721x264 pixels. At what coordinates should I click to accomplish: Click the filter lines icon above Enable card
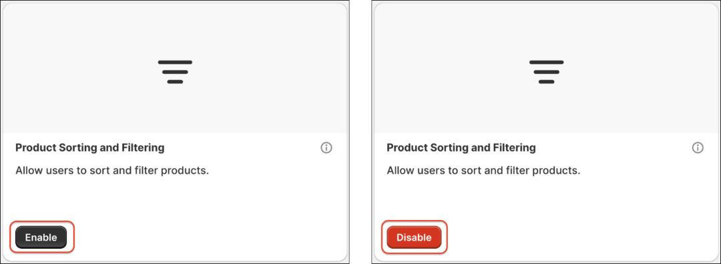point(175,71)
